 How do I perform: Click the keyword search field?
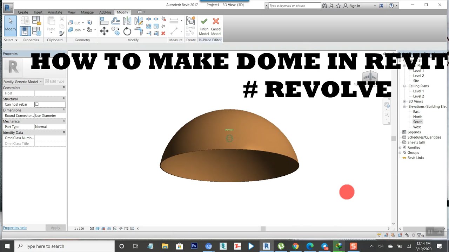tap(295, 6)
